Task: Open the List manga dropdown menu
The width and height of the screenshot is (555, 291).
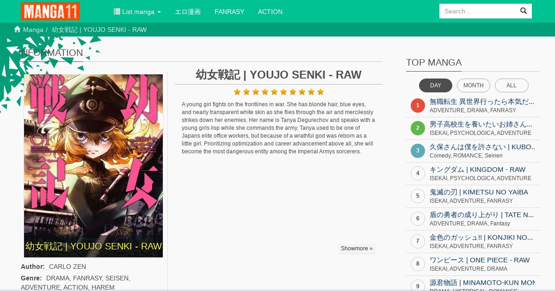Action: 137,12
